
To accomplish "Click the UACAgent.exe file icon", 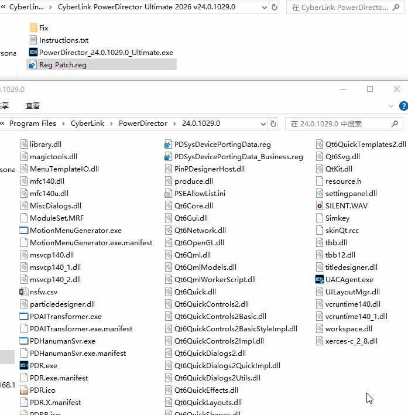I will point(320,280).
